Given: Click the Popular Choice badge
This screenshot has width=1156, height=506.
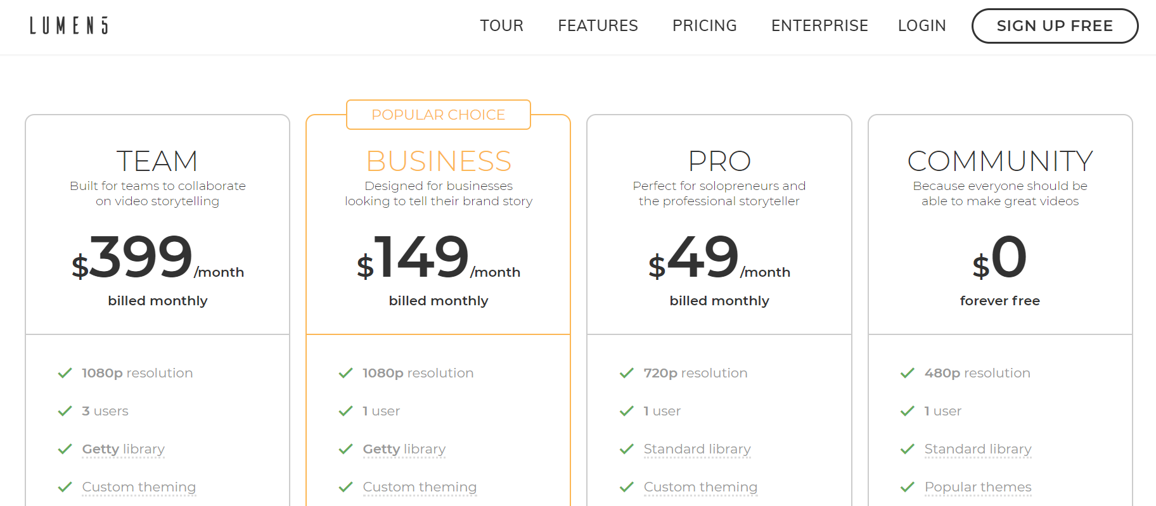Looking at the screenshot, I should [x=438, y=115].
